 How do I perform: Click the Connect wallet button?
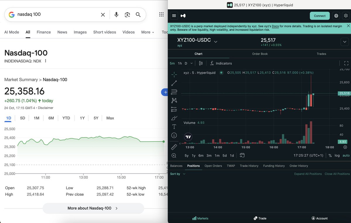coord(320,16)
